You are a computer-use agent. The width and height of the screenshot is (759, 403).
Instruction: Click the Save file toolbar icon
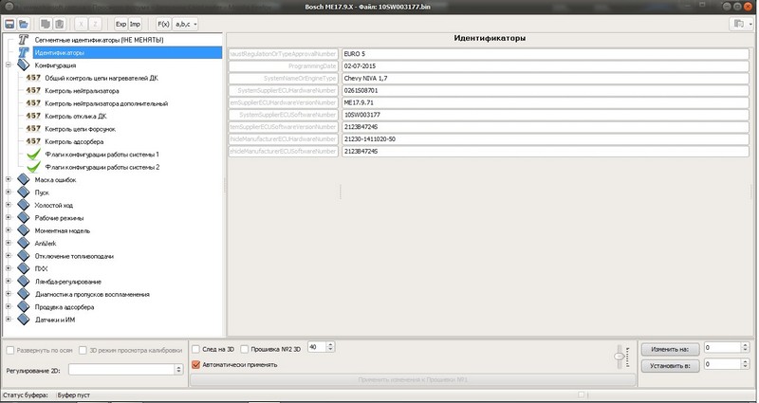[9, 23]
